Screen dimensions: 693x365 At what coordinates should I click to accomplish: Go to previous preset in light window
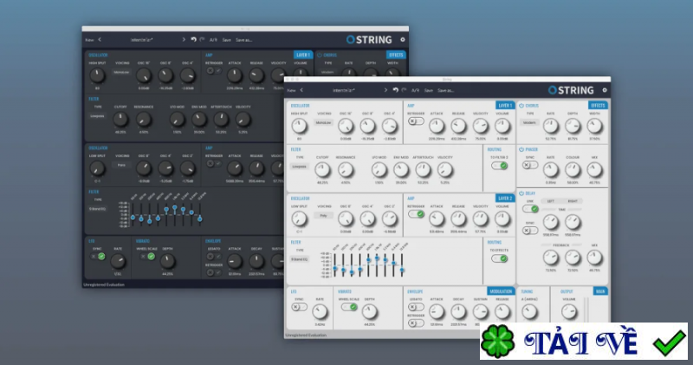[x=302, y=89]
